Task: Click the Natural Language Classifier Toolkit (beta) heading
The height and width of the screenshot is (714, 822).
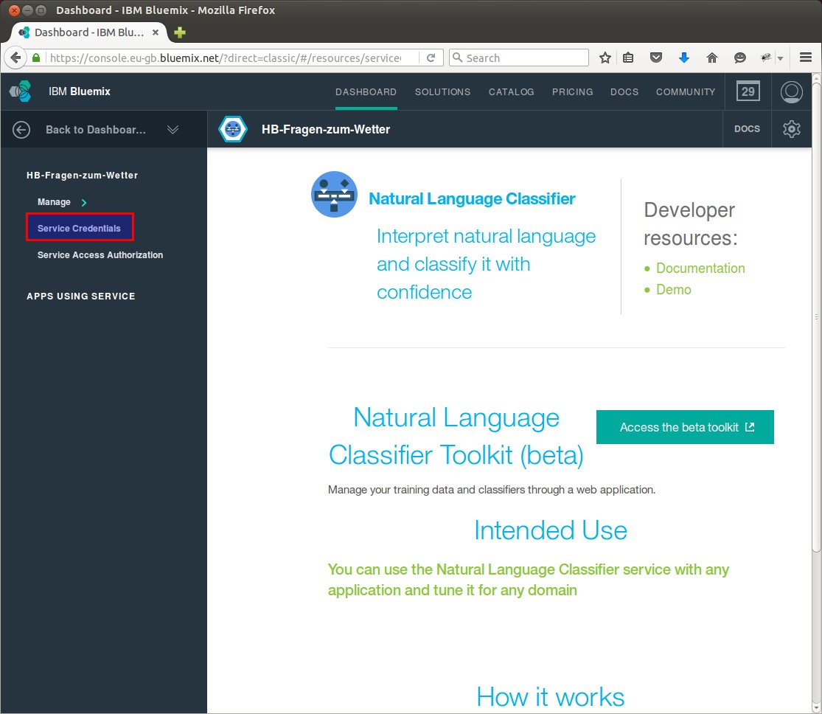Action: point(456,437)
